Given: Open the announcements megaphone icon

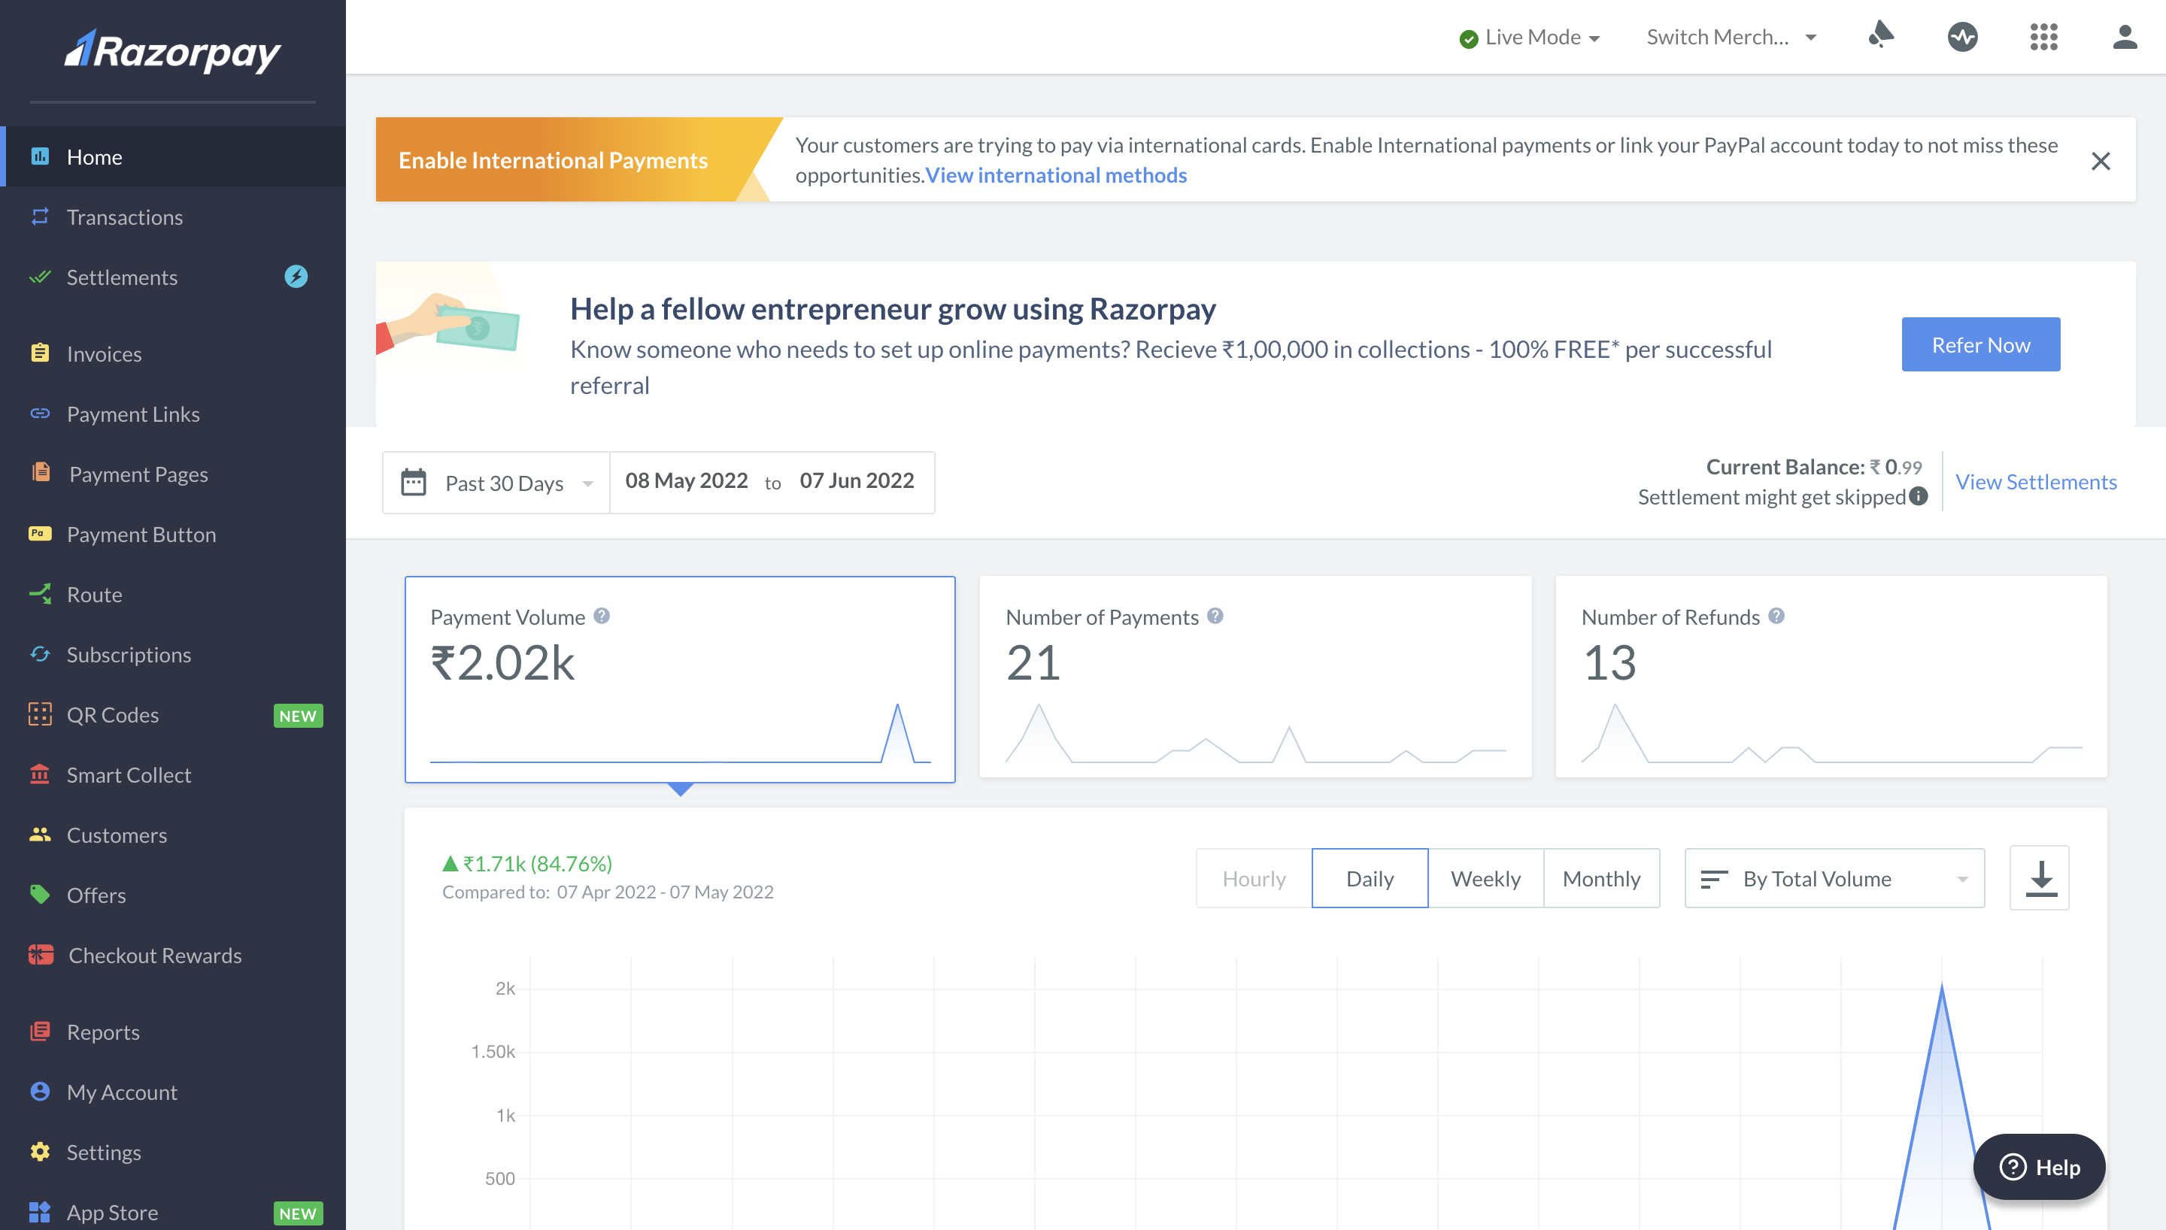Looking at the screenshot, I should tap(1880, 36).
